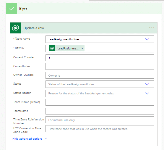This screenshot has width=164, height=150.
Task: Click the UTC Conversion Time Zone Code field
Action: 100,129
